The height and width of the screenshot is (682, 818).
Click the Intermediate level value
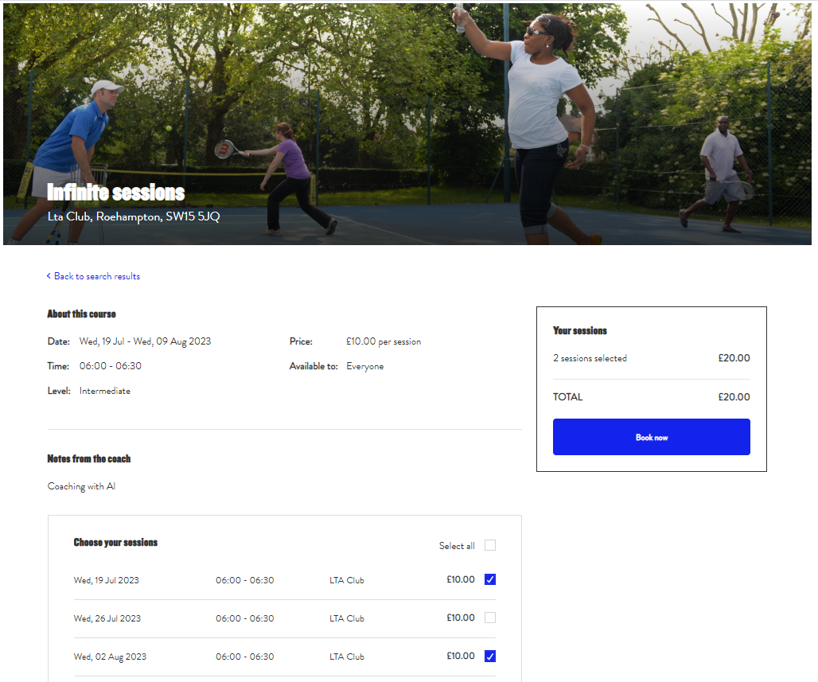coord(104,391)
